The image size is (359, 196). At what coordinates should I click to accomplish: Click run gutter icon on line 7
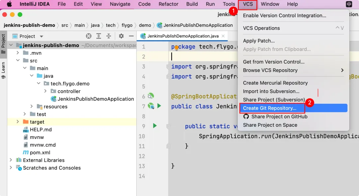click(x=159, y=106)
